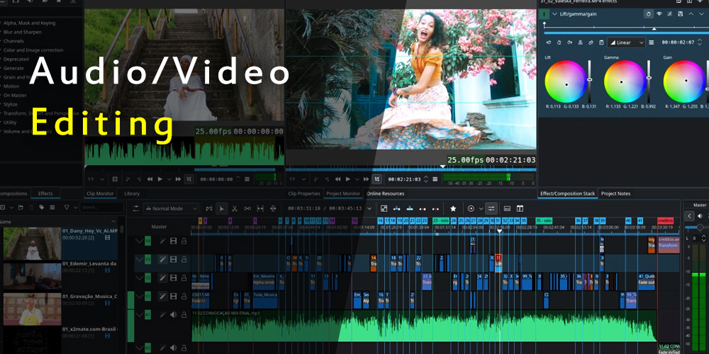Click the save effect icon for Lift/gamma/gain
The image size is (709, 354).
(x=681, y=14)
